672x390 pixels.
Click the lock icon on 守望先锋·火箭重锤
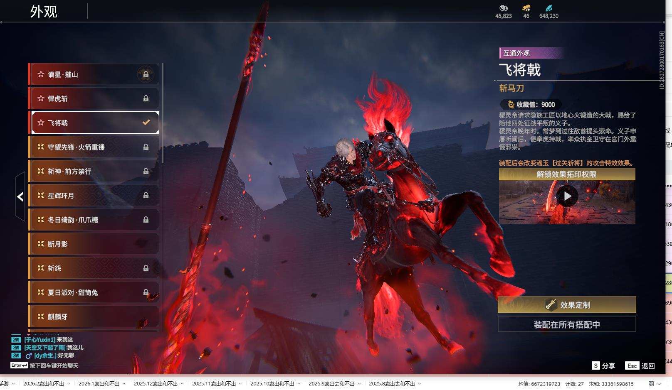coord(146,147)
